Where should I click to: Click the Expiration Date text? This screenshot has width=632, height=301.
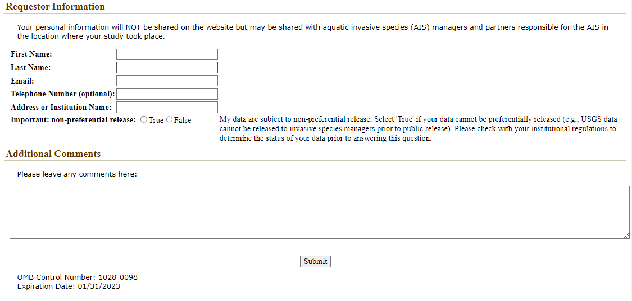69,286
